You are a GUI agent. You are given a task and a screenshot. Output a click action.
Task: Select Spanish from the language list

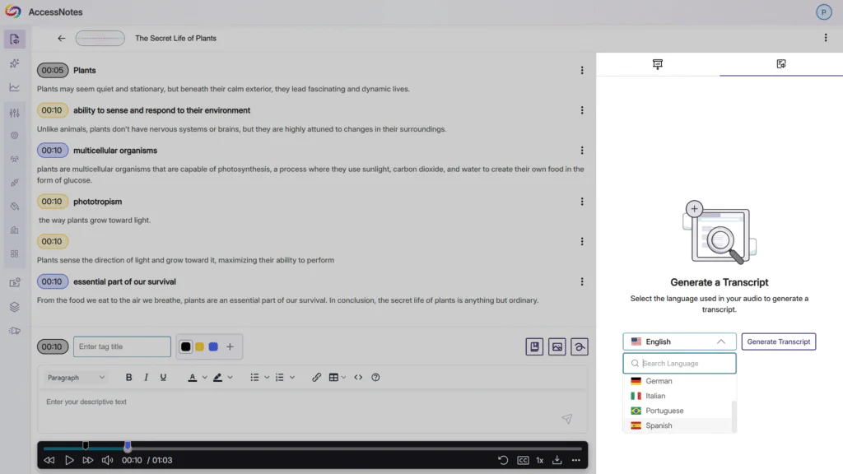(659, 425)
